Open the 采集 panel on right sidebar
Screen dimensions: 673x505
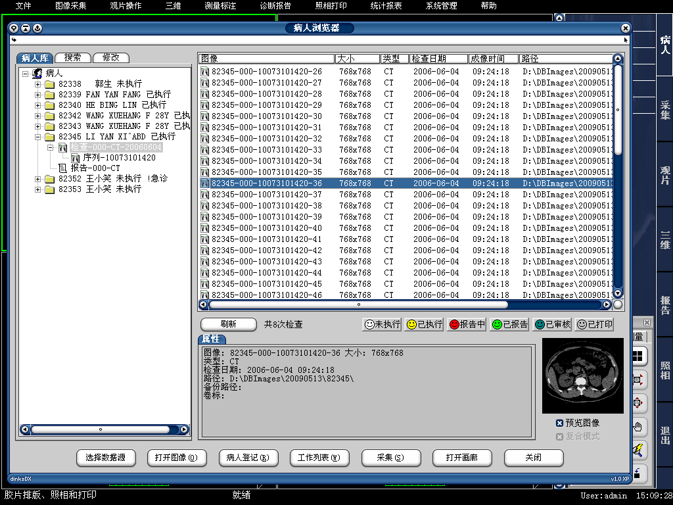pyautogui.click(x=665, y=110)
